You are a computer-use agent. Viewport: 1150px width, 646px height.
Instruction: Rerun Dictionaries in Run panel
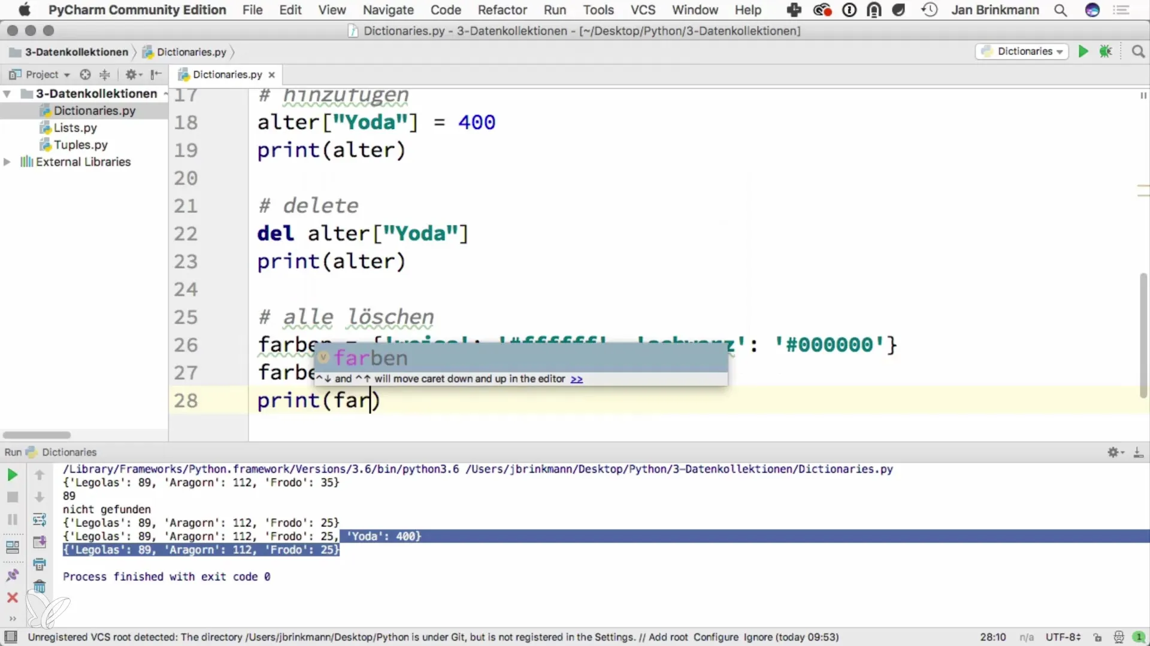[x=12, y=475]
